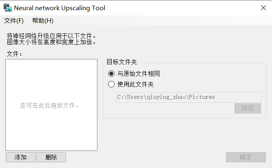Click the 添加 button to add files
Screen dimensions: 272x168
tap(20, 157)
